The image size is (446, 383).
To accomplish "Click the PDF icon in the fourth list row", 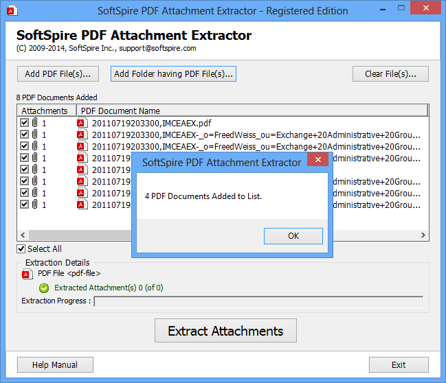I will coord(82,158).
